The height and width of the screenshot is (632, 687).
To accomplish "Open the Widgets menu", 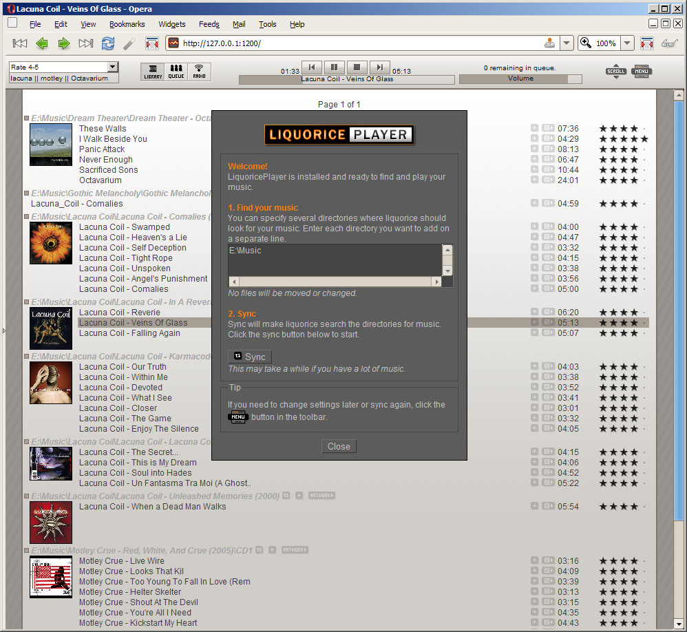I will [172, 24].
